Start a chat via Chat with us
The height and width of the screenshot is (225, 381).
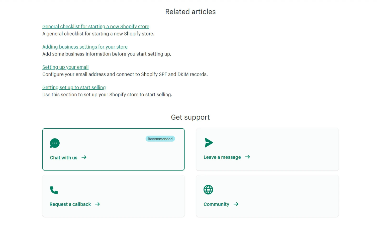click(x=64, y=157)
